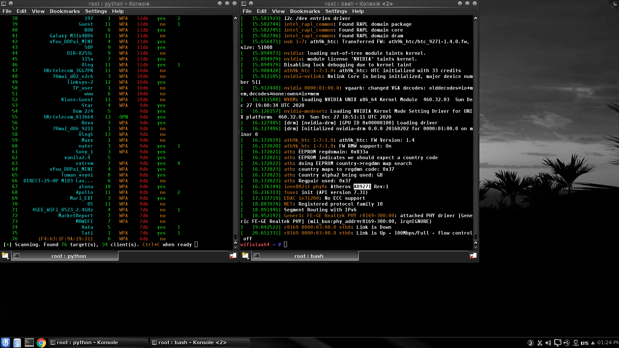Viewport: 619px width, 348px height.
Task: Close tab icon in bash Konsole
Action: tap(473, 256)
